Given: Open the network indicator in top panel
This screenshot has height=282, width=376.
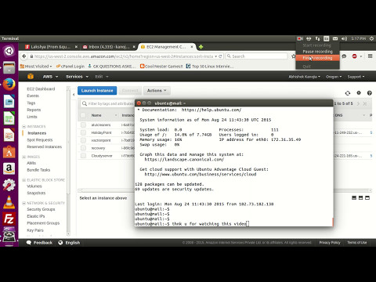Looking at the screenshot, I should click(317, 38).
